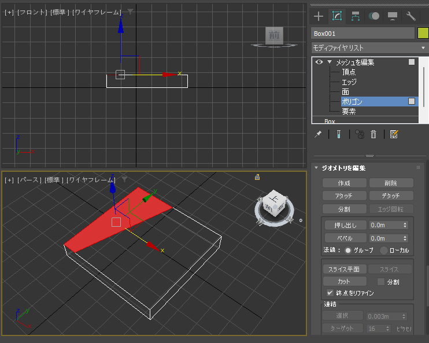
Task: Collapse the ジオメトリを編集 rollout
Action: click(316, 168)
